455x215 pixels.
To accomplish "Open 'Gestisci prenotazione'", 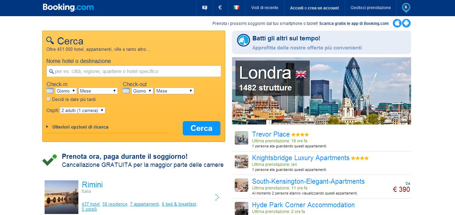I will pyautogui.click(x=371, y=8).
